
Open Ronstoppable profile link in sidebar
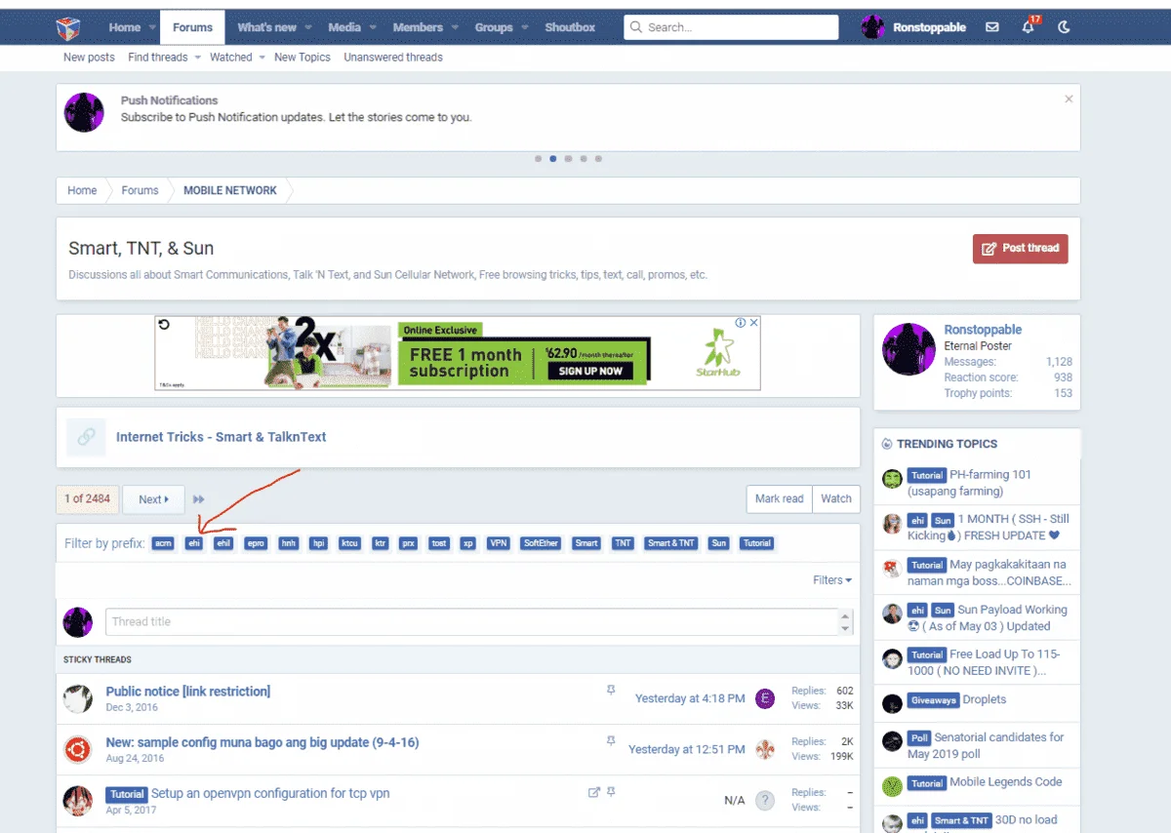tap(983, 330)
